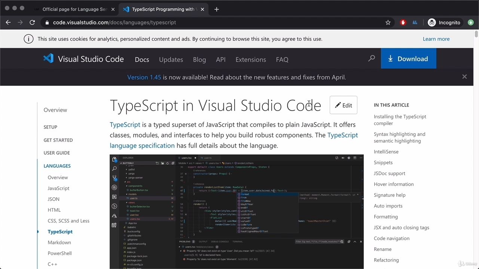Expand the GET STARTED section
This screenshot has height=269, width=479.
pyautogui.click(x=58, y=140)
